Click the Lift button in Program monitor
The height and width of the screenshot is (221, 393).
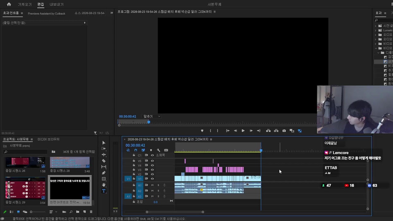click(268, 131)
